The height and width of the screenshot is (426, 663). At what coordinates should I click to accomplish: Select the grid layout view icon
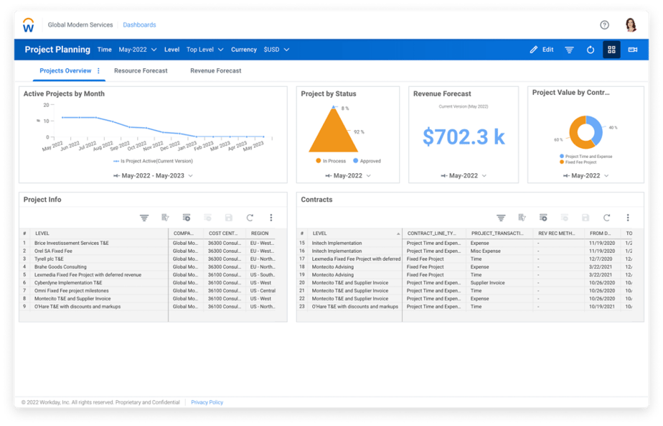tap(611, 50)
